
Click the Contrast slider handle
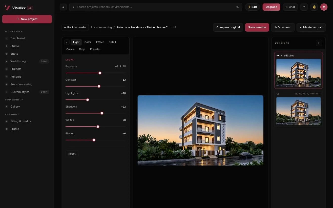coord(99,86)
